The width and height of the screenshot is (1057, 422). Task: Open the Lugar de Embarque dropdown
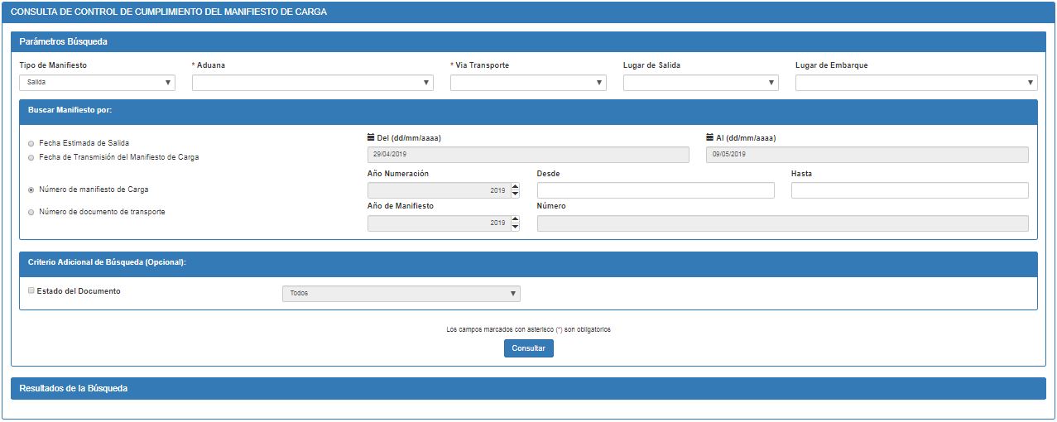915,83
